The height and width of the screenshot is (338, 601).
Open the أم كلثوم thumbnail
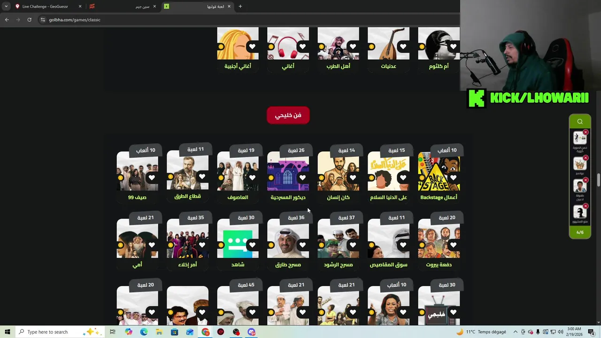point(439,43)
